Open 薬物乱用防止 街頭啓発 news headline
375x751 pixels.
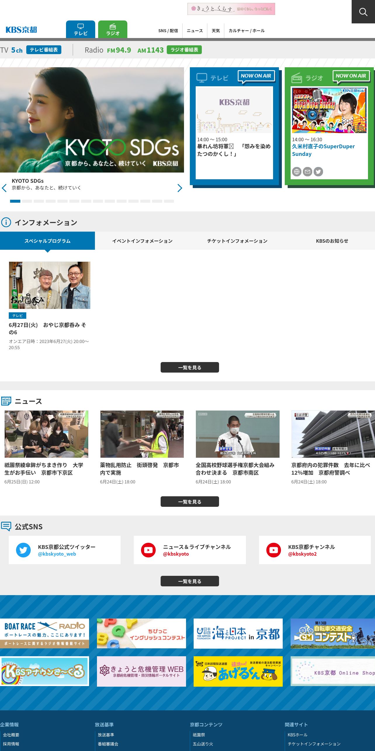click(x=140, y=469)
